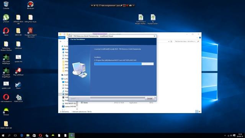Viewport: 245px width, 138px height.
Task: Open taskbar search magnifier
Action: 9,135
